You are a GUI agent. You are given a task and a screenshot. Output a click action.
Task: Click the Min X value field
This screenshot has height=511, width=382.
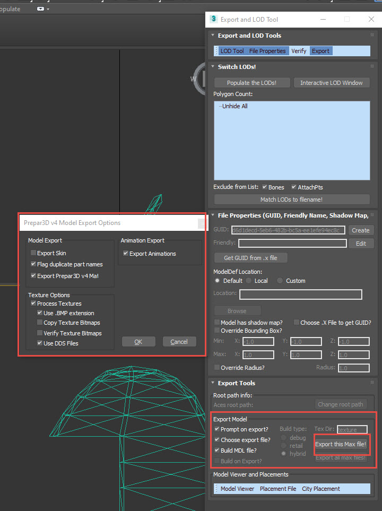click(258, 342)
